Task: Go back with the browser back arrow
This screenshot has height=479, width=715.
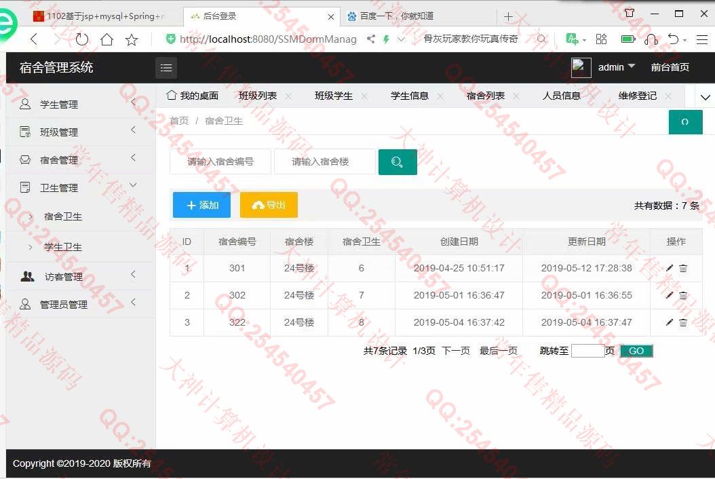Action: click(x=34, y=39)
